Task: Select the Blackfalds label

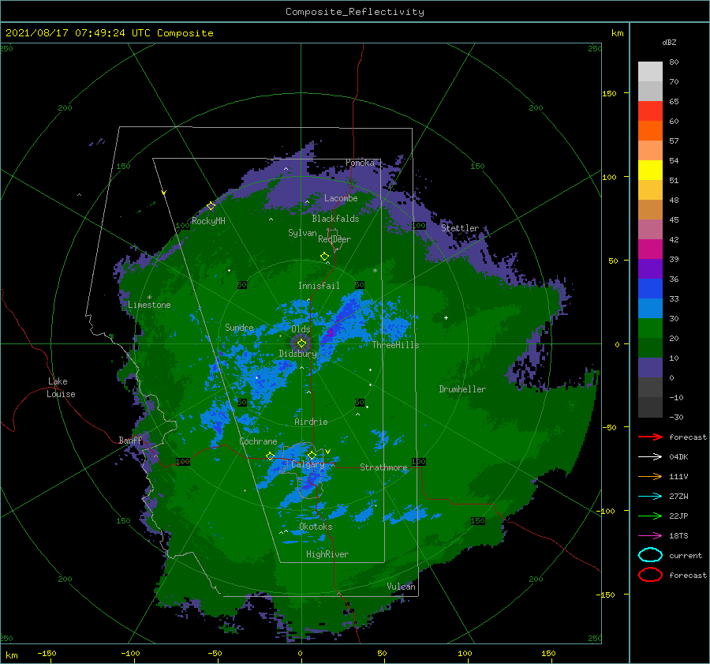Action: coord(335,219)
